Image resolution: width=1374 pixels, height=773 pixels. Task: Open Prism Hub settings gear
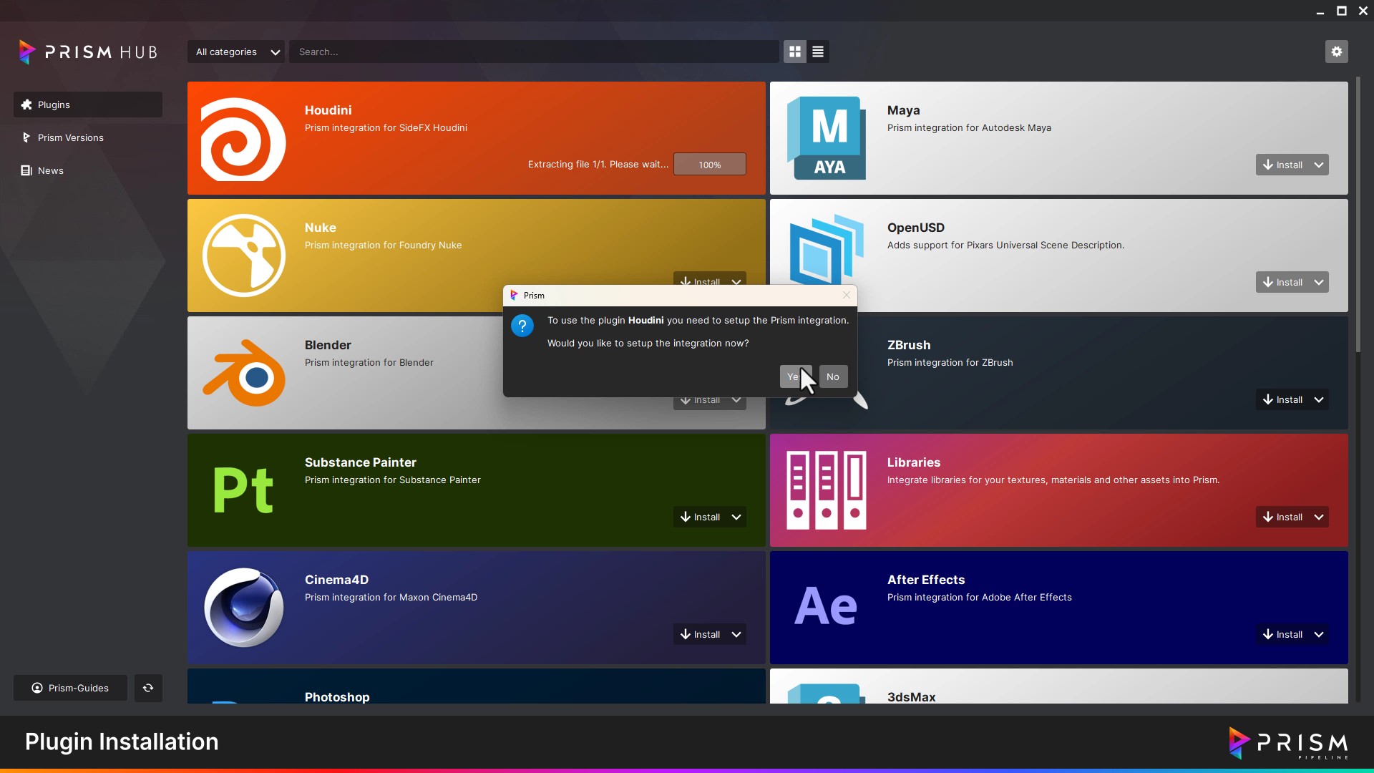pyautogui.click(x=1336, y=52)
